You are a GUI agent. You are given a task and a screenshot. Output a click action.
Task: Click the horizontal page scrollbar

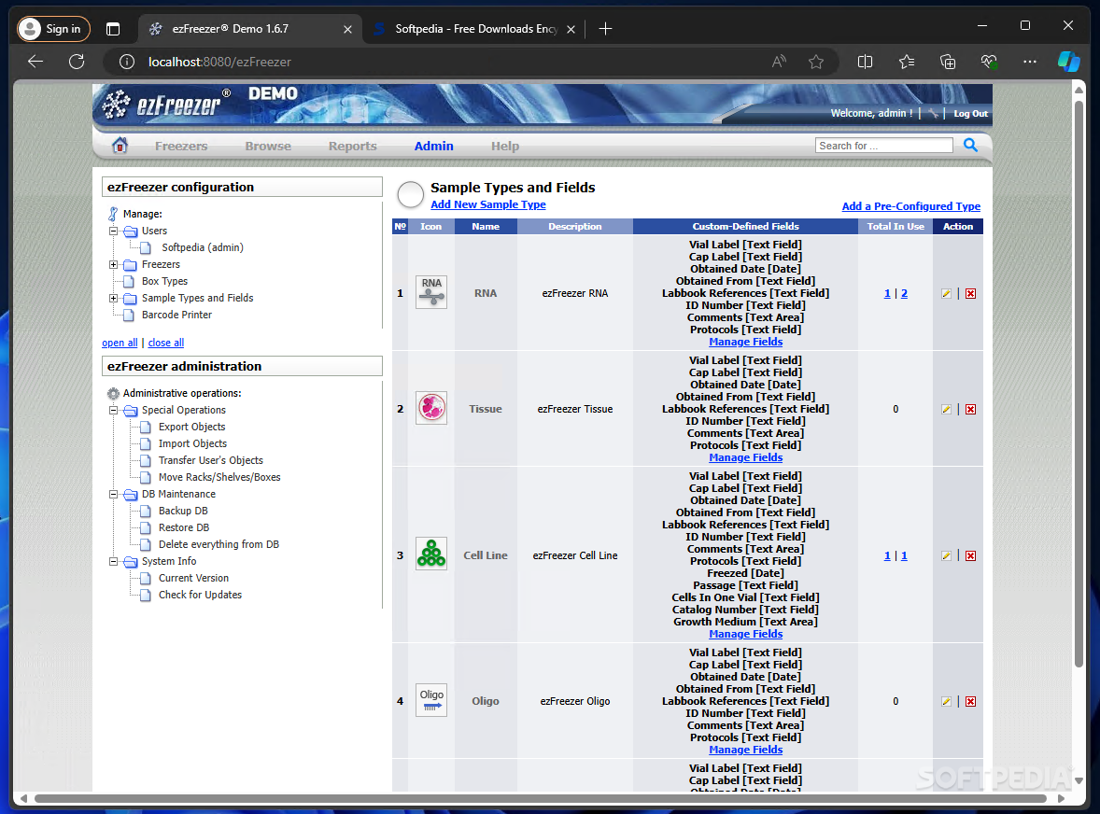pos(540,798)
